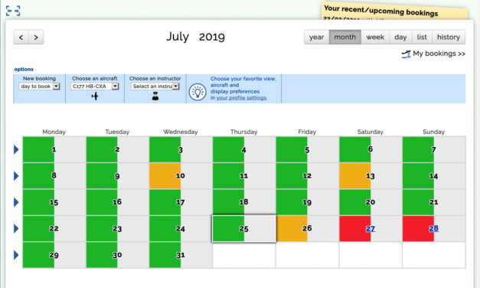The width and height of the screenshot is (480, 288).
Task: Click blue triangle for first week row
Action: [16, 149]
